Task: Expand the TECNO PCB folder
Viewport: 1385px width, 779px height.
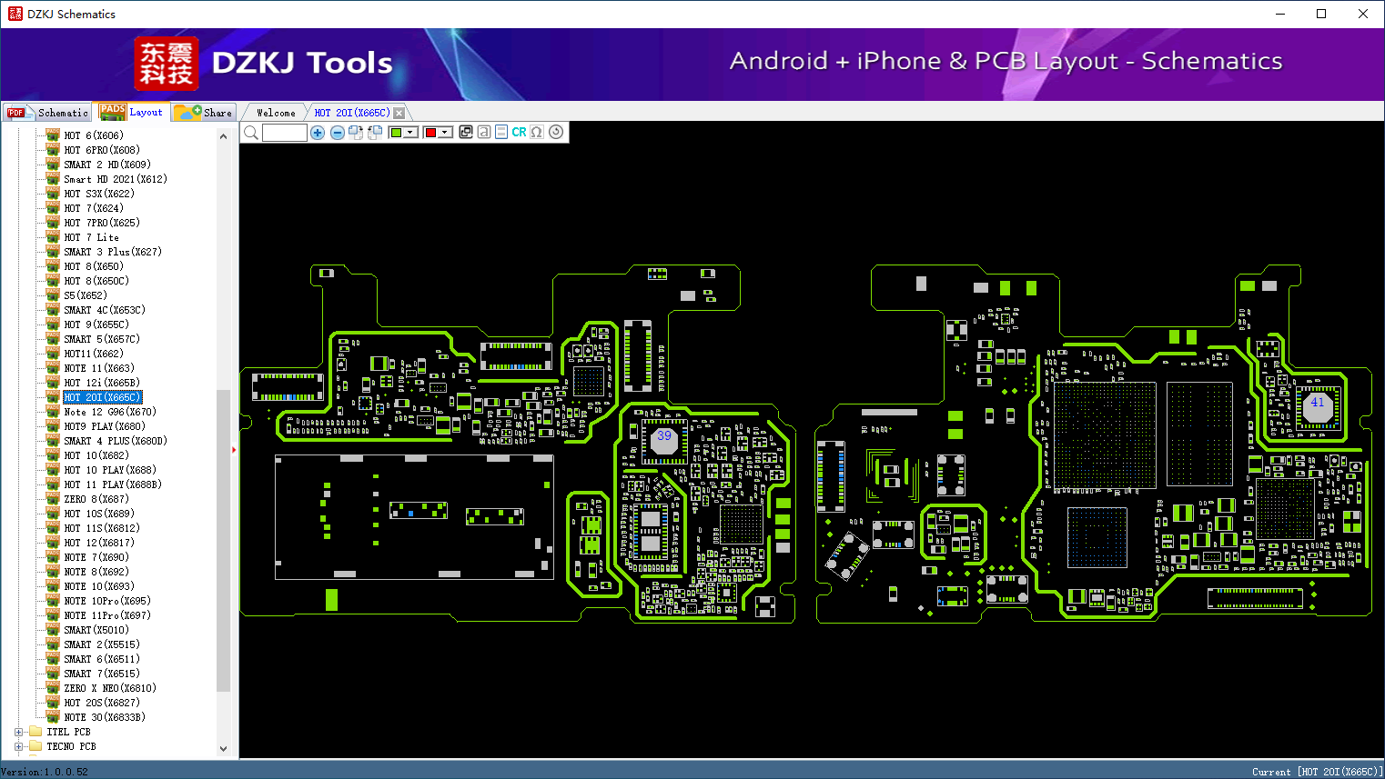Action: click(x=18, y=746)
